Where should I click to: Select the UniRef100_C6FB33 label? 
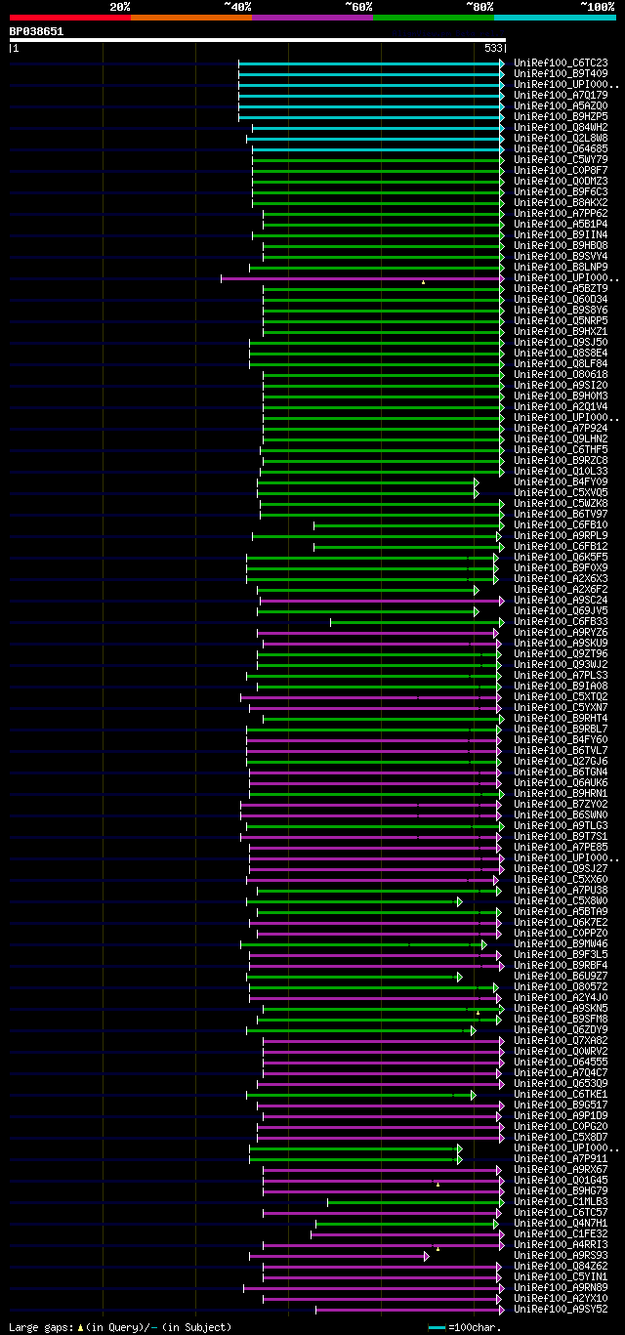click(x=561, y=622)
